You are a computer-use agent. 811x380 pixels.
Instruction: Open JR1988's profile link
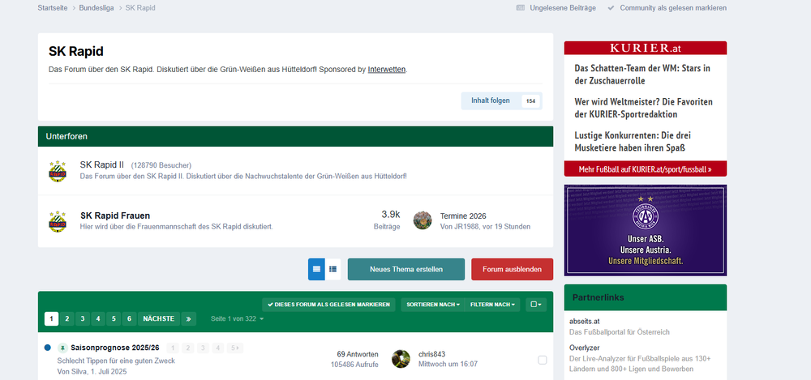pos(469,226)
